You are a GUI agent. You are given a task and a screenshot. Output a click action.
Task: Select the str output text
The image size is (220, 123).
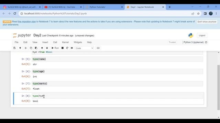(x=35, y=64)
